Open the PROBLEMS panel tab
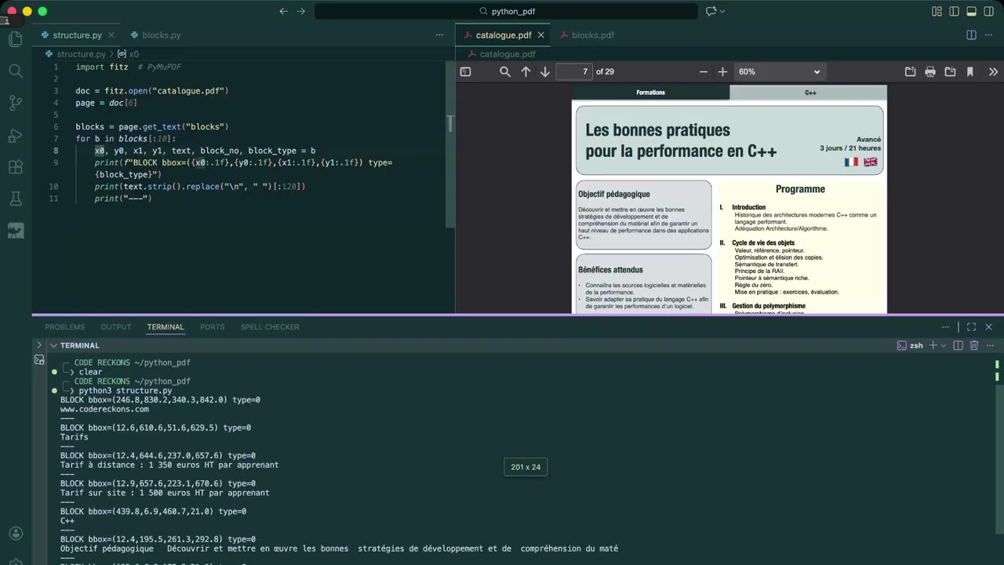 (64, 327)
